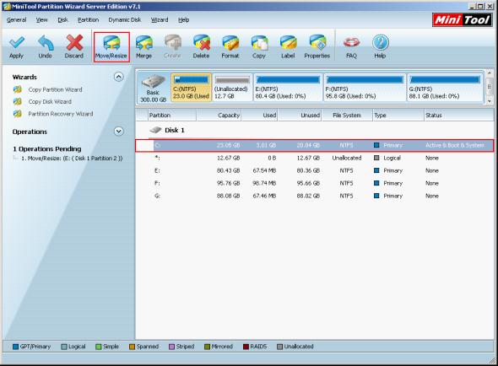Image resolution: width=498 pixels, height=366 pixels.
Task: Click the Spanned legend swatch
Action: pyautogui.click(x=133, y=347)
